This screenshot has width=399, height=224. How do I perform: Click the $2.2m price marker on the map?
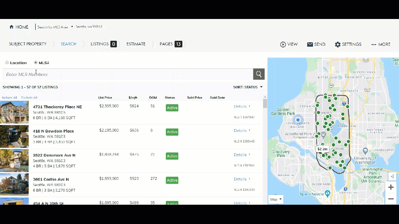(x=322, y=149)
